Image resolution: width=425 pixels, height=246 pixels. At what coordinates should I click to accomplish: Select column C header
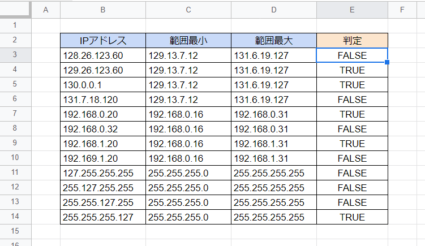coord(188,10)
